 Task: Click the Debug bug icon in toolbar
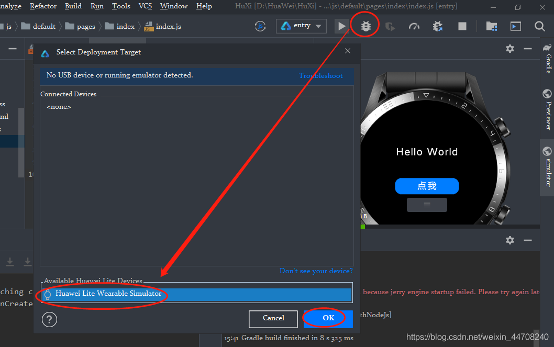(x=365, y=26)
